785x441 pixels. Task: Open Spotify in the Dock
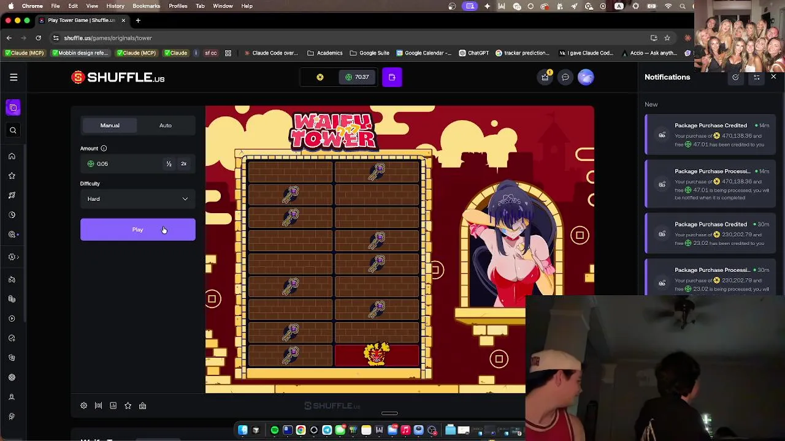(x=274, y=430)
